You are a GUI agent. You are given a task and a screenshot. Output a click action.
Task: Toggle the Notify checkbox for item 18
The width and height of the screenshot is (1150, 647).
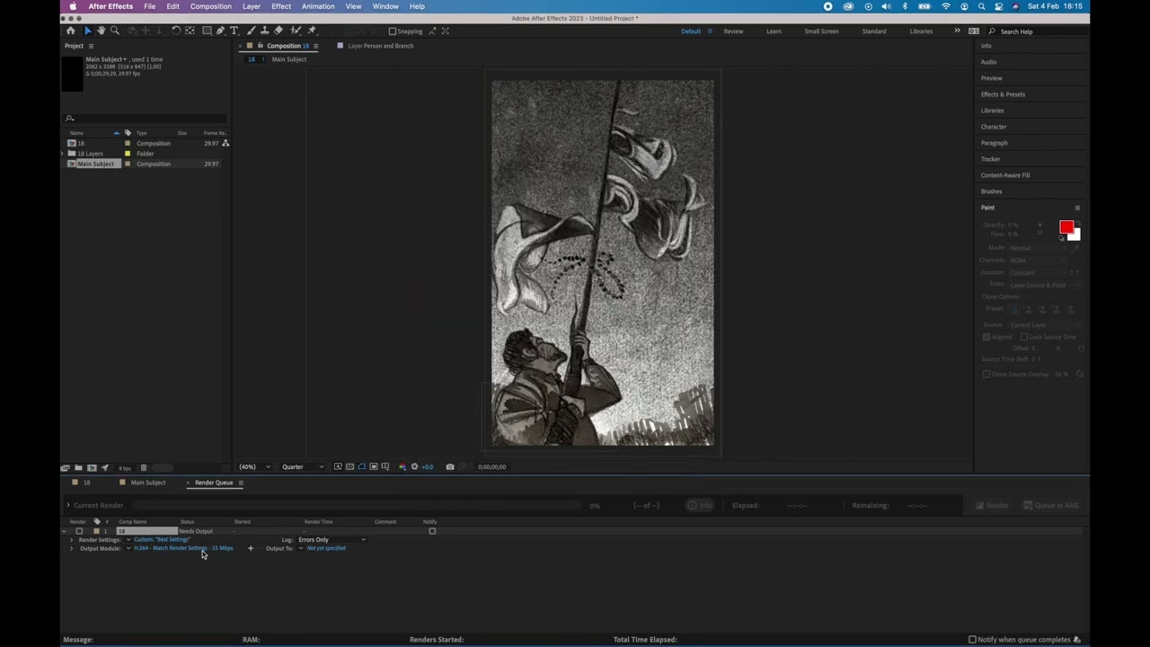pyautogui.click(x=432, y=531)
